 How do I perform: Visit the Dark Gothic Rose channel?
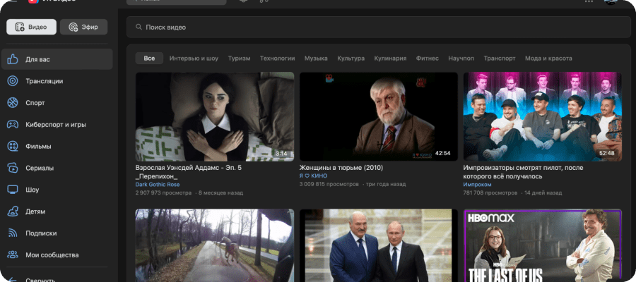click(x=158, y=185)
